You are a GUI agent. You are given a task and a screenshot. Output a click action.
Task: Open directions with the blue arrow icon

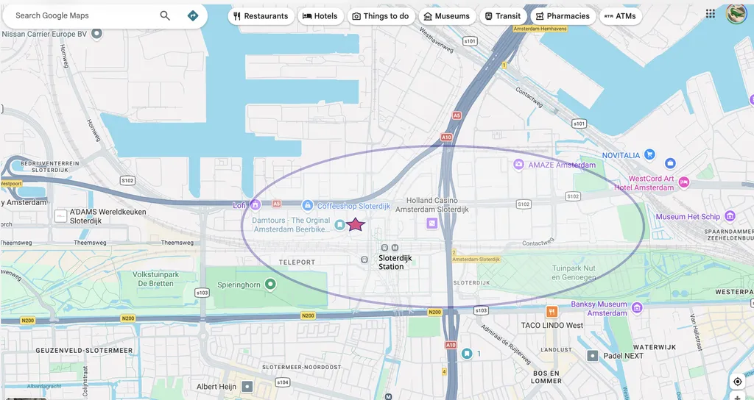(x=193, y=15)
